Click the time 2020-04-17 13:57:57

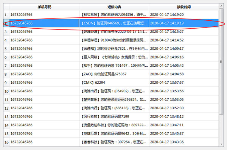pyautogui.click(x=167, y=83)
